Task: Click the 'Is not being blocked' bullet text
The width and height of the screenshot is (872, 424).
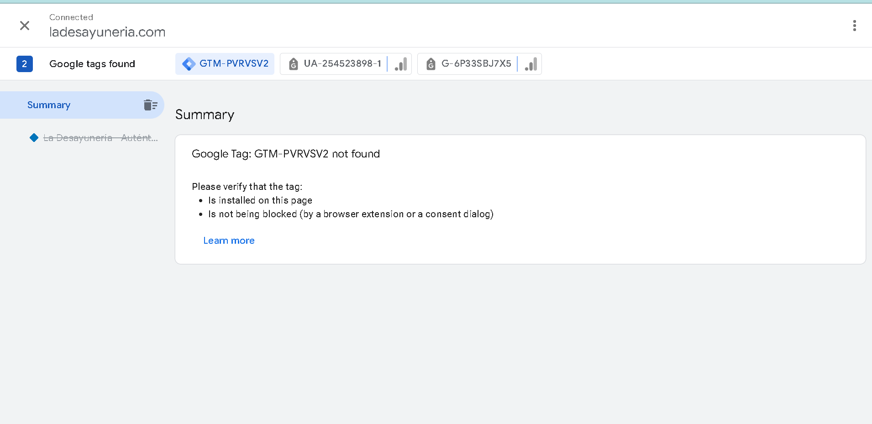Action: 351,214
